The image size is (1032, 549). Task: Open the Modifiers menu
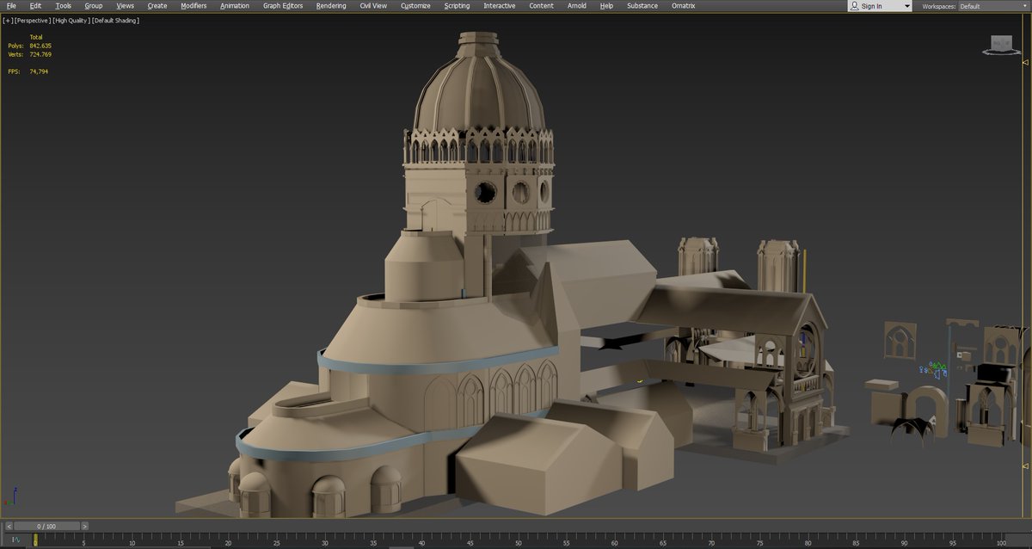(193, 6)
